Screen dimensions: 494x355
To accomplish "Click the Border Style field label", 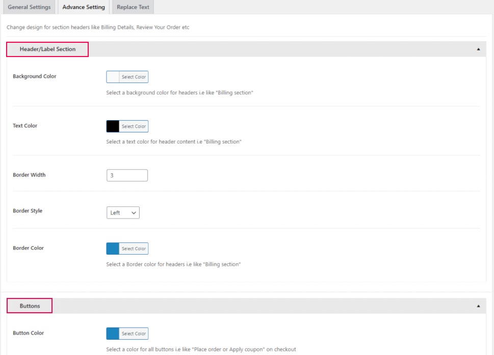I will click(x=28, y=211).
